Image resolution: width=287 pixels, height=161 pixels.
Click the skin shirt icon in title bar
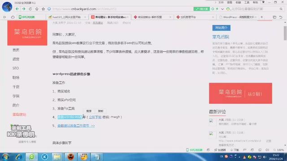(x=263, y=2)
